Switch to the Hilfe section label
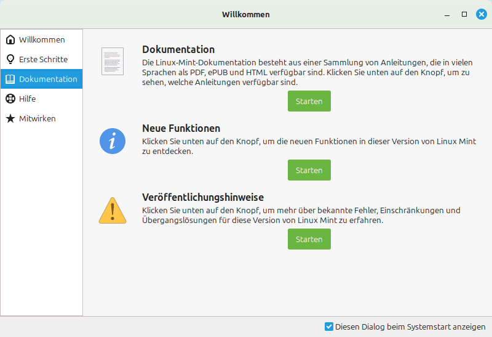The height and width of the screenshot is (337, 492). pos(27,99)
